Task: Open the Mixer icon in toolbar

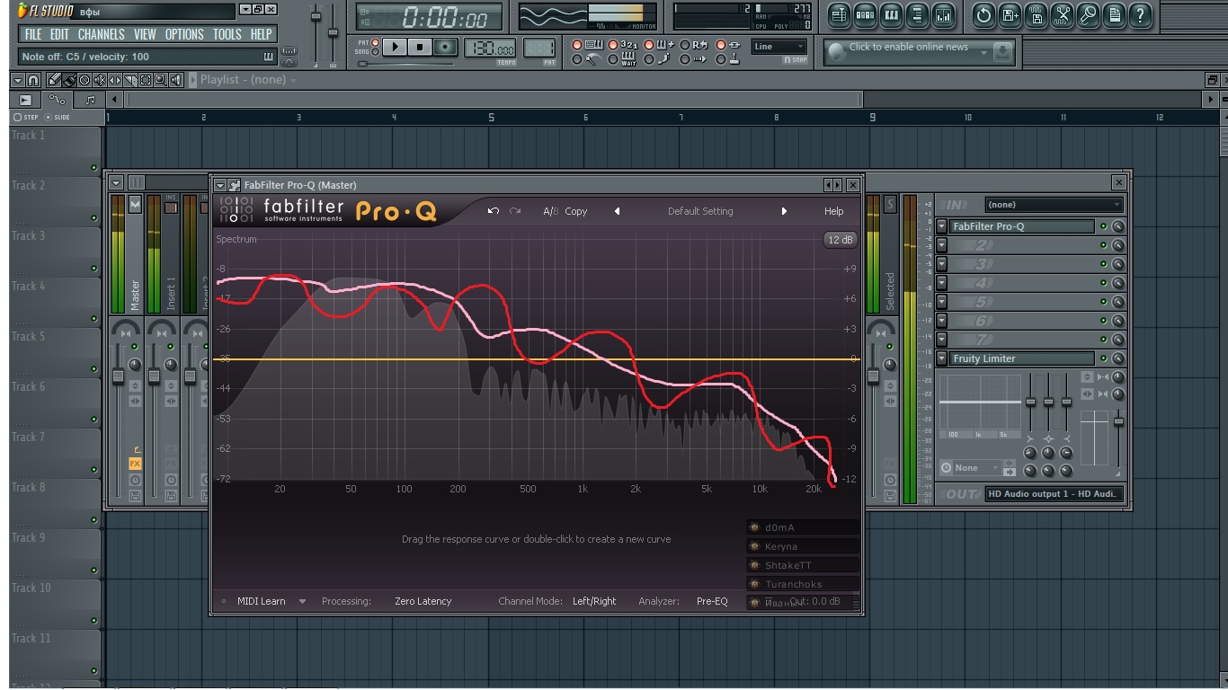Action: (943, 14)
